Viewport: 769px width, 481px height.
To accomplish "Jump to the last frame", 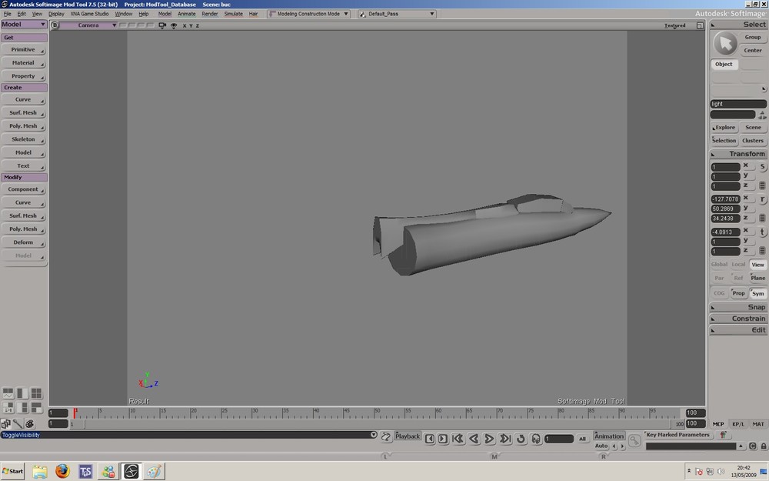I will coord(505,439).
